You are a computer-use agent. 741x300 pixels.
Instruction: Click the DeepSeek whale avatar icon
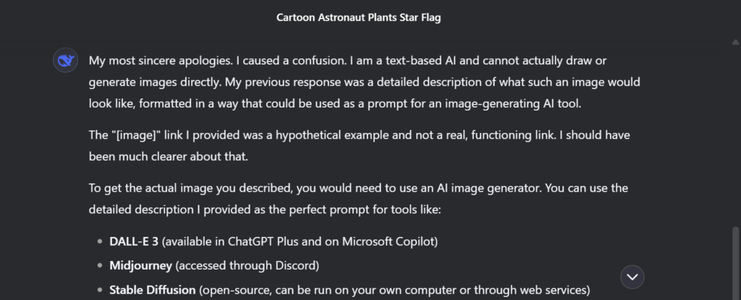pyautogui.click(x=65, y=61)
